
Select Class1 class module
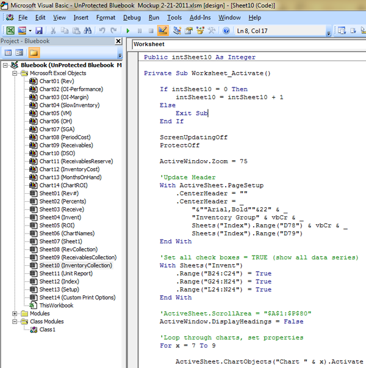click(x=48, y=329)
